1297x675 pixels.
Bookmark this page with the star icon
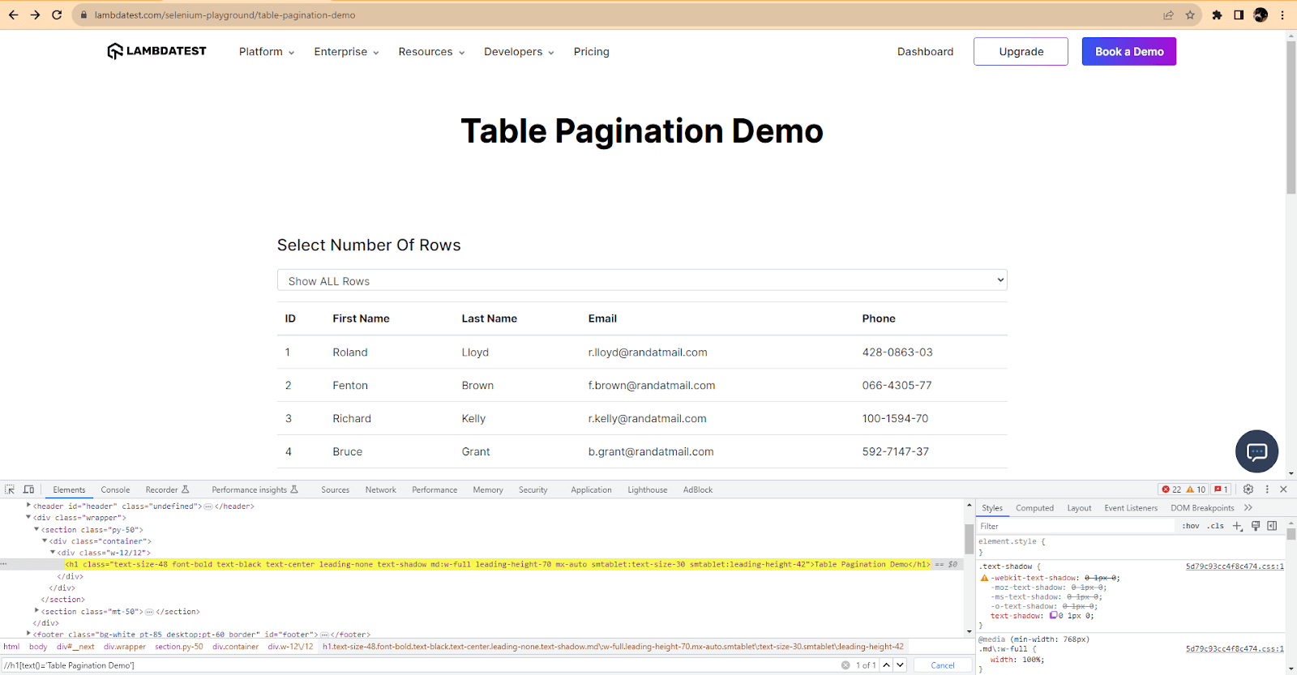[1190, 15]
